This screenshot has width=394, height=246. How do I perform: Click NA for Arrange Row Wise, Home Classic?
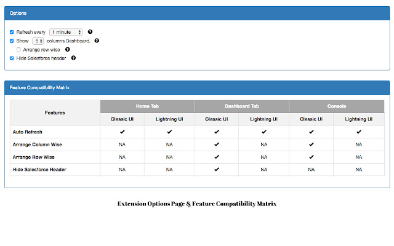point(122,157)
